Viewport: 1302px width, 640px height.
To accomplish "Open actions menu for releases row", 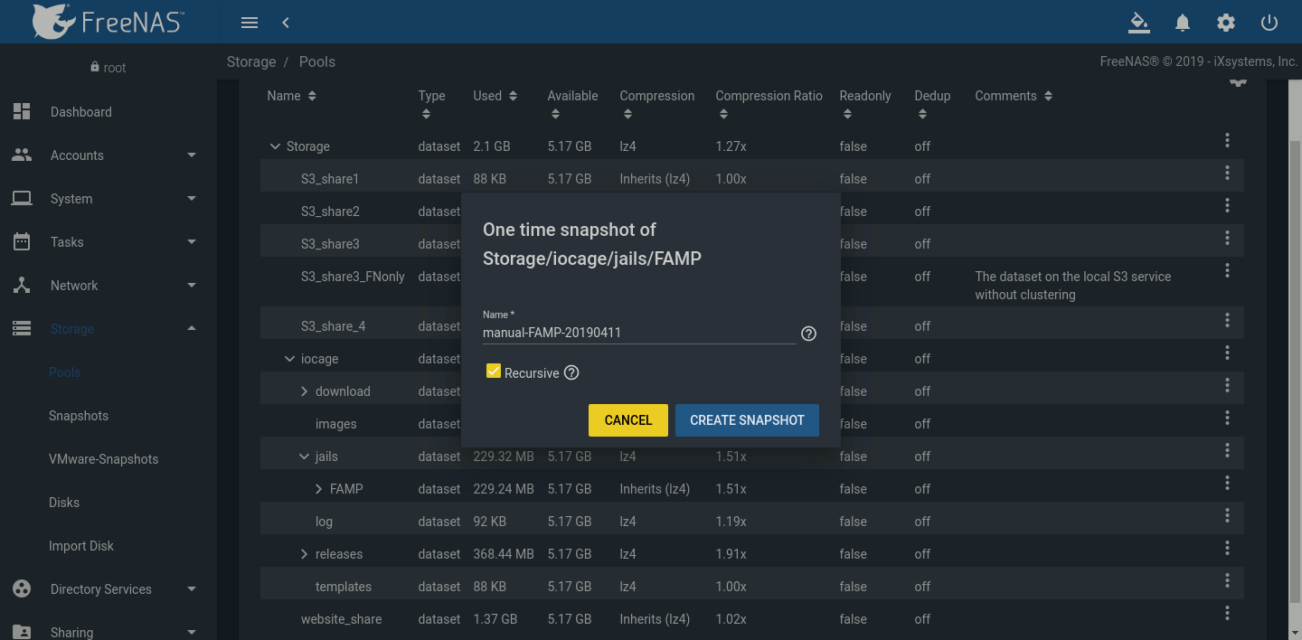I will click(x=1227, y=548).
